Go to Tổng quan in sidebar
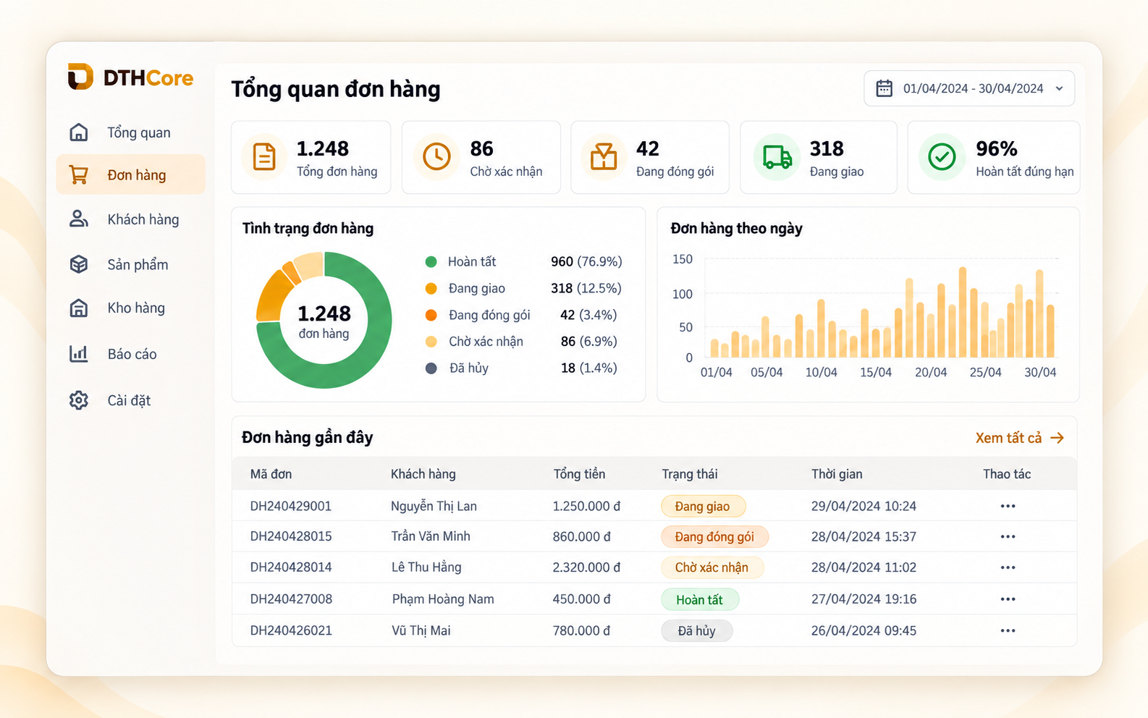 (x=131, y=132)
